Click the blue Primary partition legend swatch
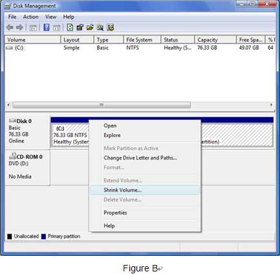280x274 pixels. click(x=43, y=237)
